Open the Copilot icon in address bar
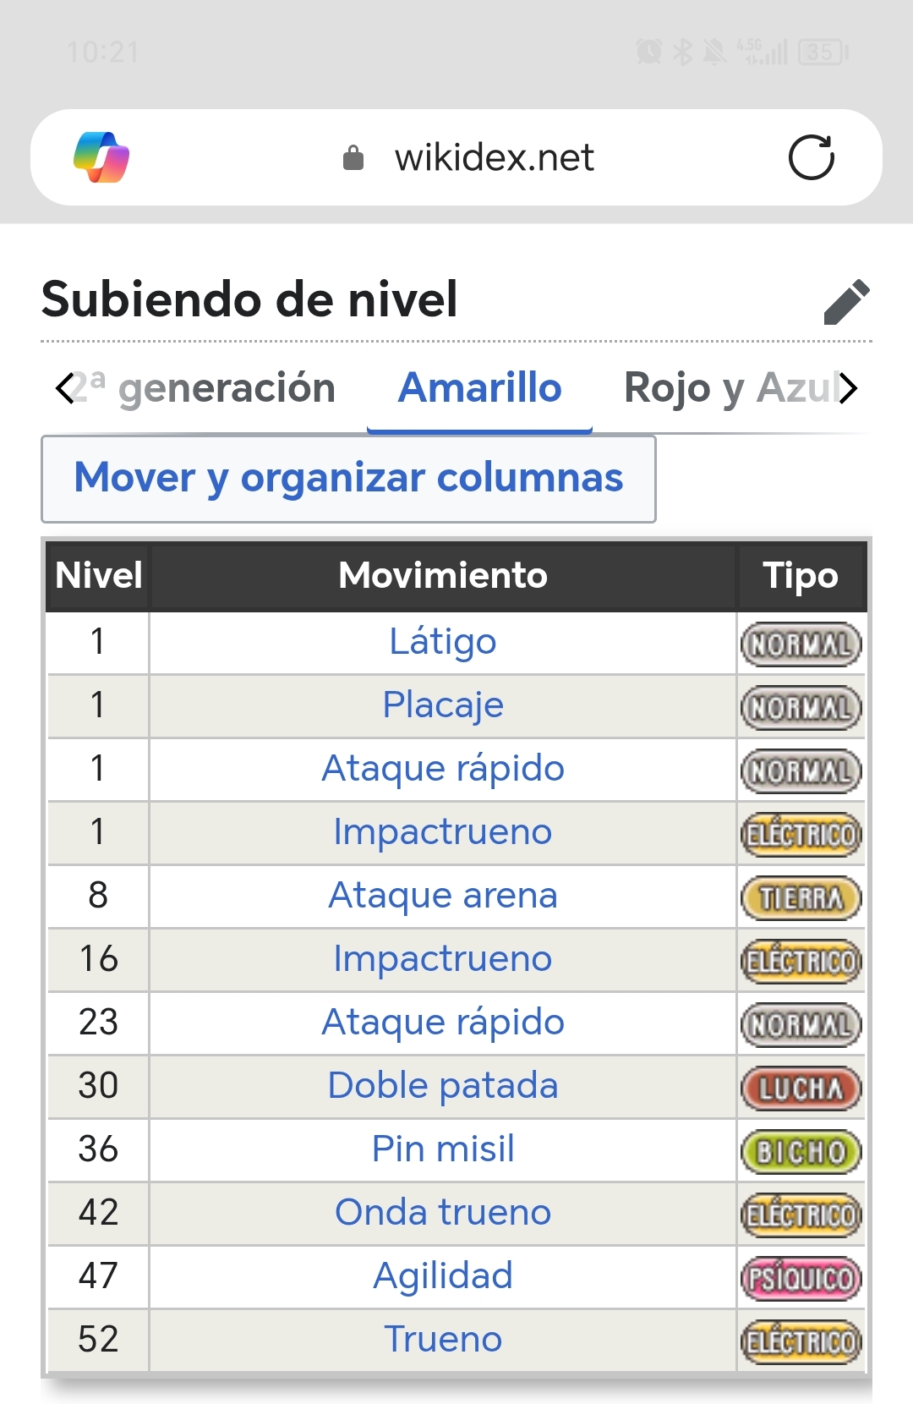The height and width of the screenshot is (1404, 913). point(101,157)
